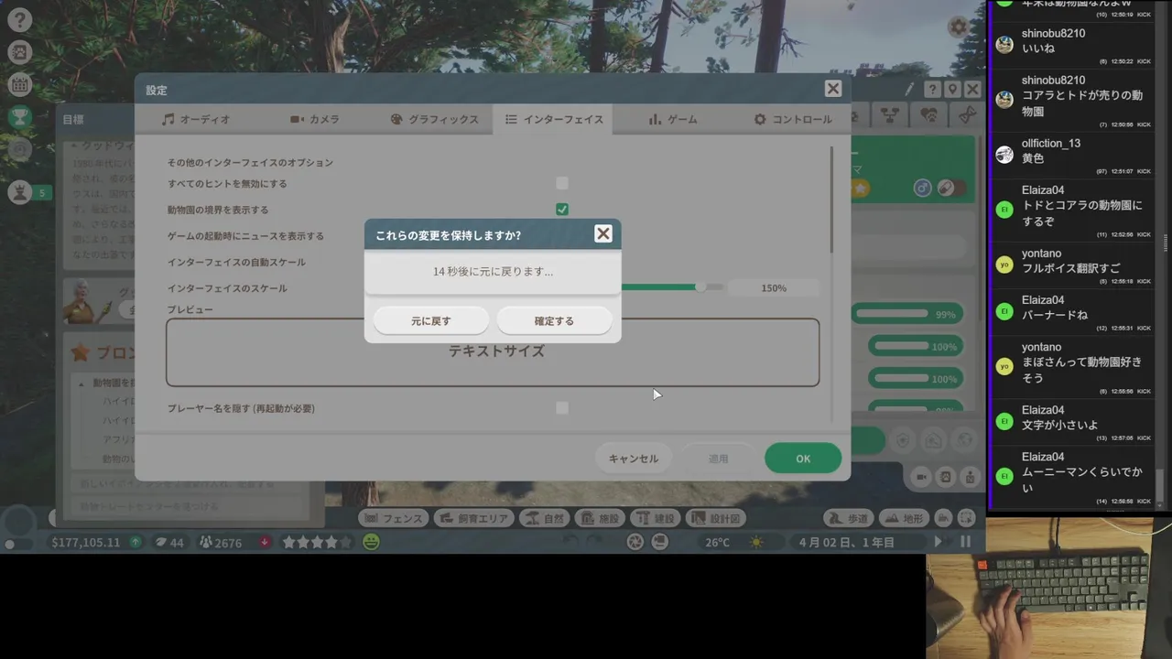This screenshot has width=1172, height=659.
Task: Open the 飼育エリア build menu
Action: click(x=473, y=518)
